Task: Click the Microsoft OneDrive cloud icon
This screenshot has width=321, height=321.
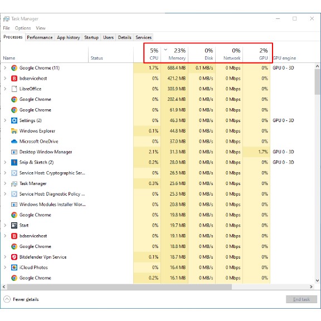Action: [14, 142]
